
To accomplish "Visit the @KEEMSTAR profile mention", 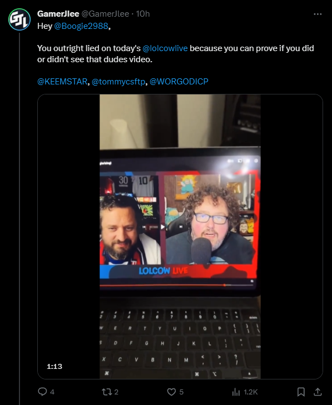I will tap(62, 82).
